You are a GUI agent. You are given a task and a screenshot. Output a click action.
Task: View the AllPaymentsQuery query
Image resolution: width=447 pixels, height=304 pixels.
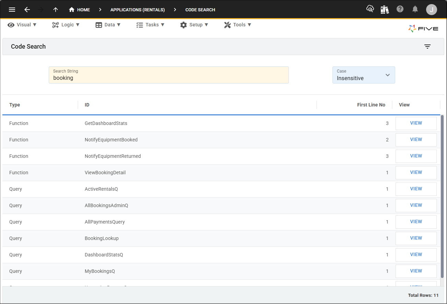[416, 222]
